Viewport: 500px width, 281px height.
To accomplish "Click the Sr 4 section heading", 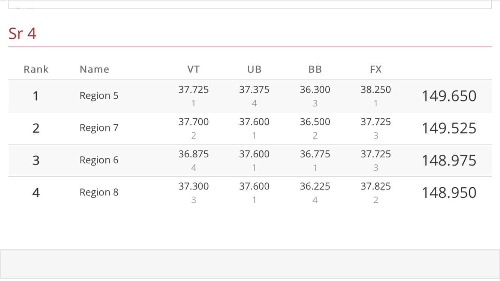I will point(22,34).
